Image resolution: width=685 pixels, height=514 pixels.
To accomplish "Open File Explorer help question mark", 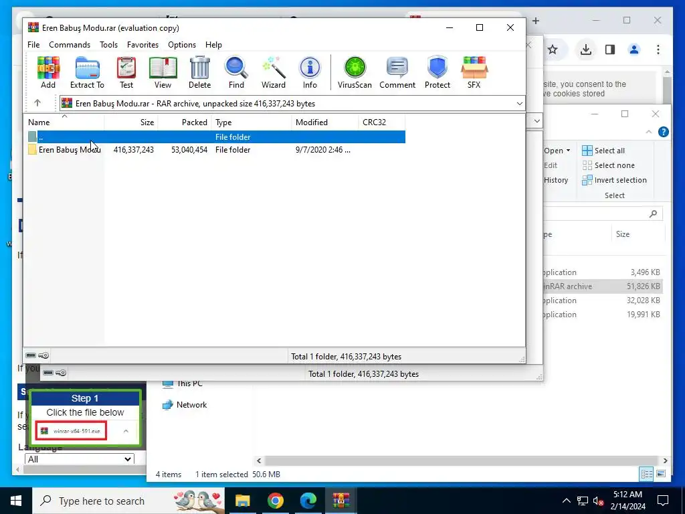I will [663, 132].
